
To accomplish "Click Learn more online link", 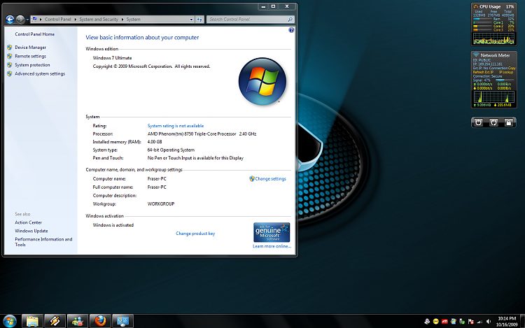I will click(x=272, y=246).
